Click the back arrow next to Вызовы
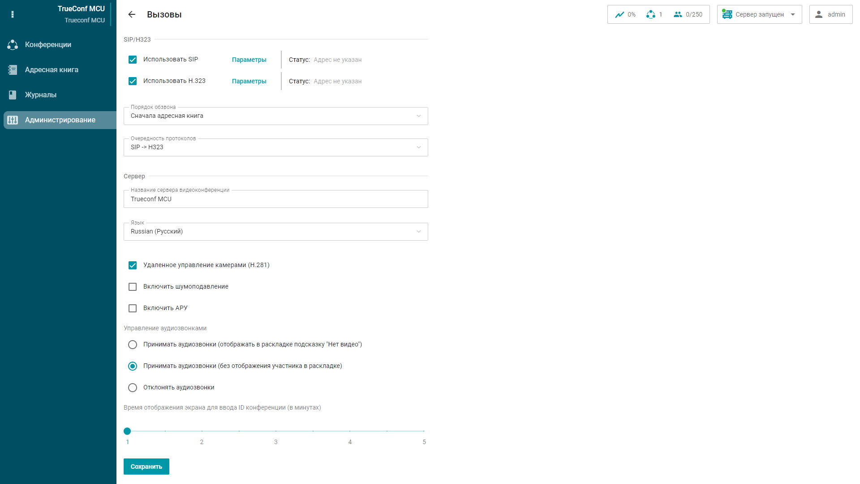Viewport: 860px width, 484px height. [132, 14]
